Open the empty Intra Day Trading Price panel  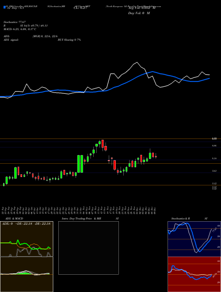(x=88, y=248)
